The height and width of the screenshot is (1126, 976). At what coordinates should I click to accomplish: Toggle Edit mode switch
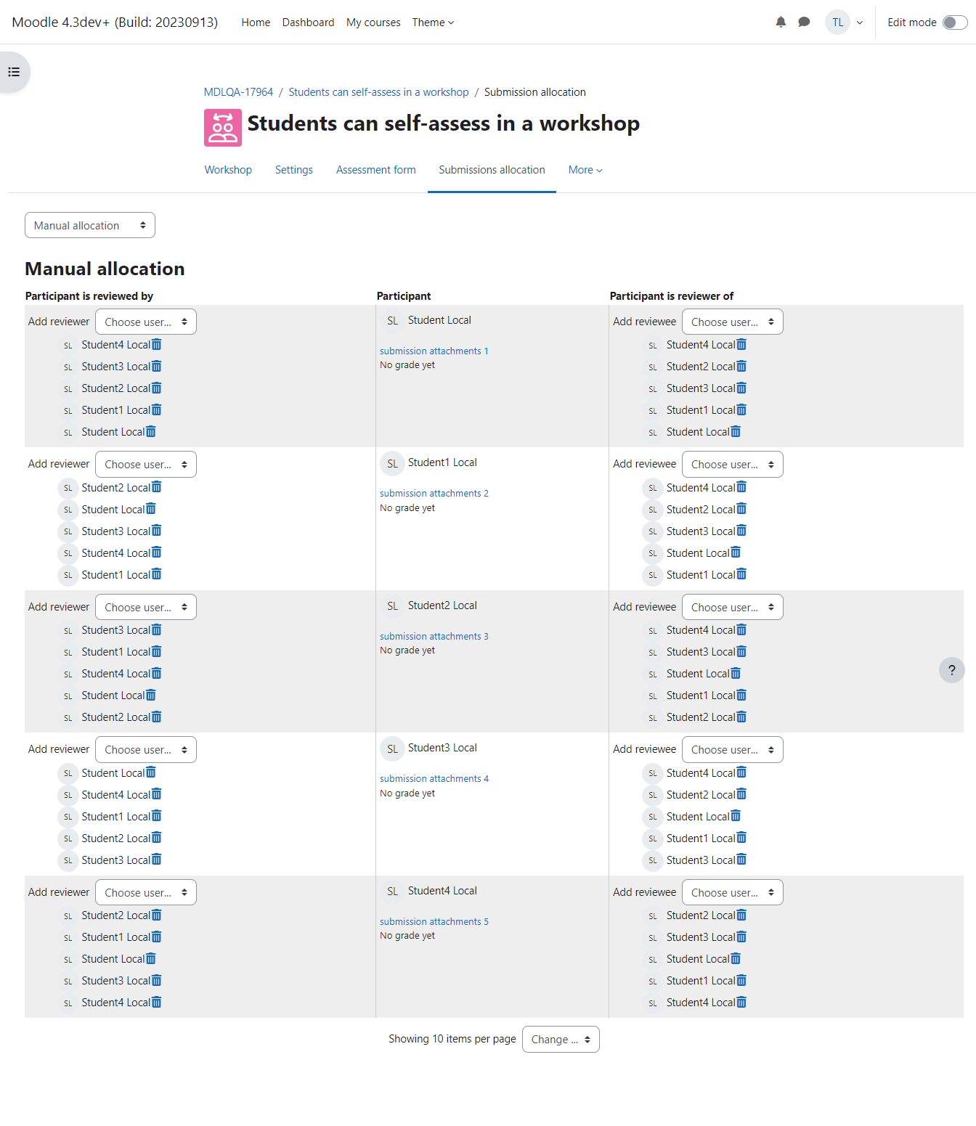pos(955,23)
